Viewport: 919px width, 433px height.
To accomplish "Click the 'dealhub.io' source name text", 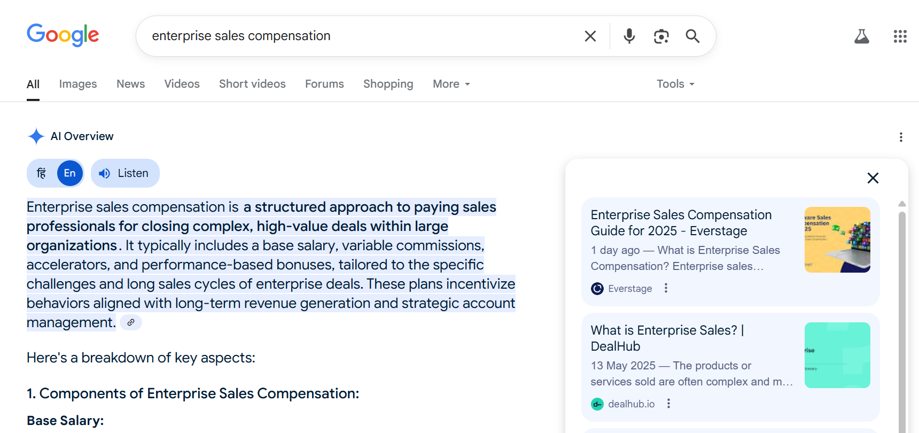I will coord(632,404).
